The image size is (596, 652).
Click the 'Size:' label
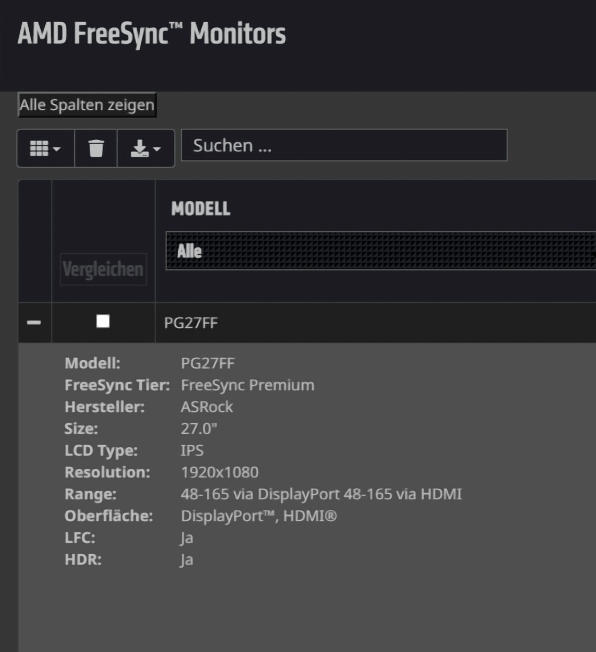coord(81,429)
